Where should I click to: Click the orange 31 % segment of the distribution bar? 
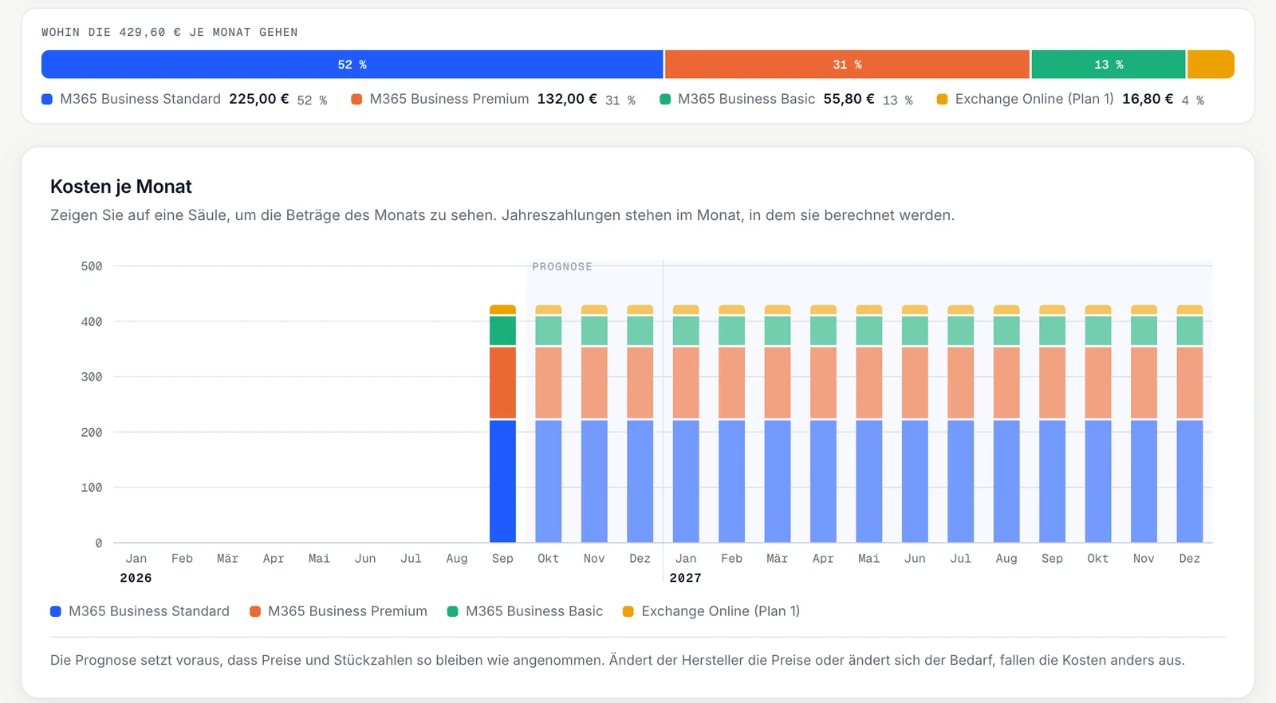(x=847, y=65)
